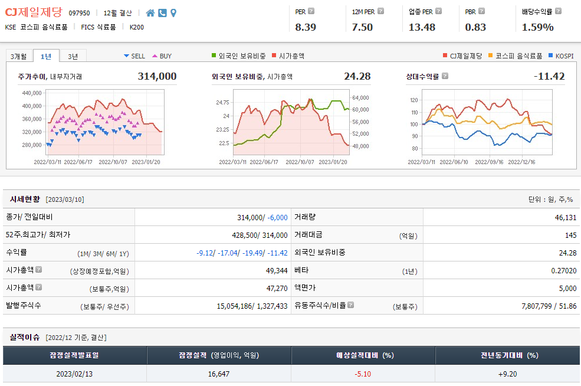Open help icon next to 배당수익률
This screenshot has width=581, height=386.
(x=558, y=11)
